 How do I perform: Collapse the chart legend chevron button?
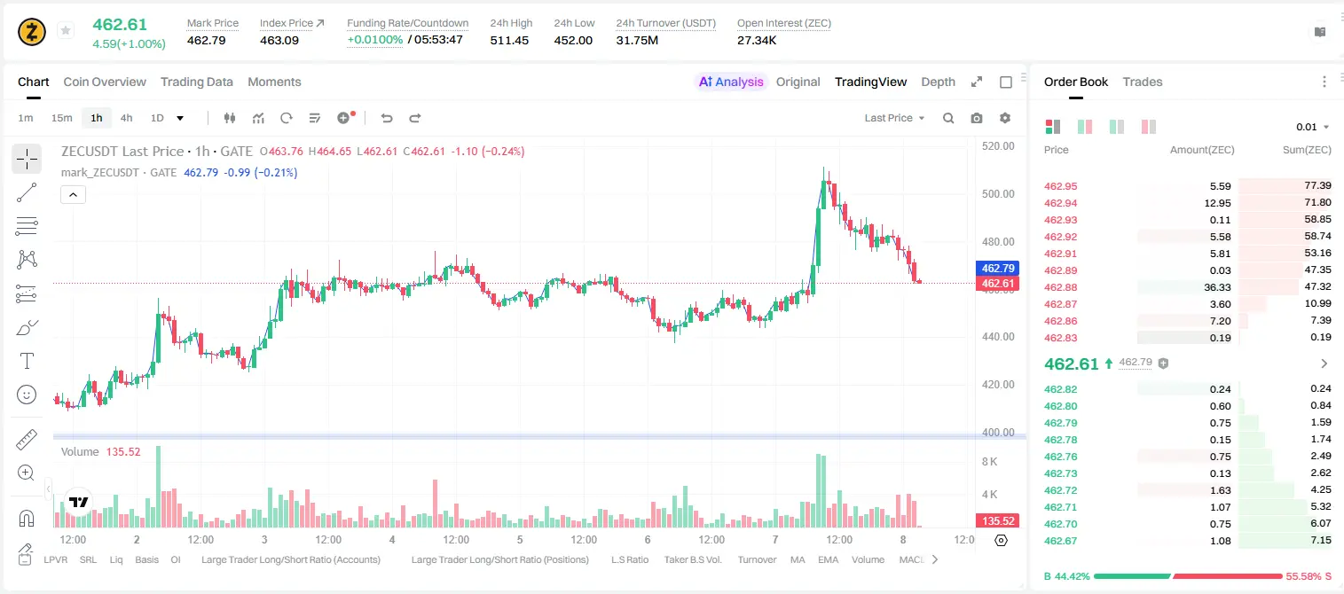pyautogui.click(x=74, y=194)
